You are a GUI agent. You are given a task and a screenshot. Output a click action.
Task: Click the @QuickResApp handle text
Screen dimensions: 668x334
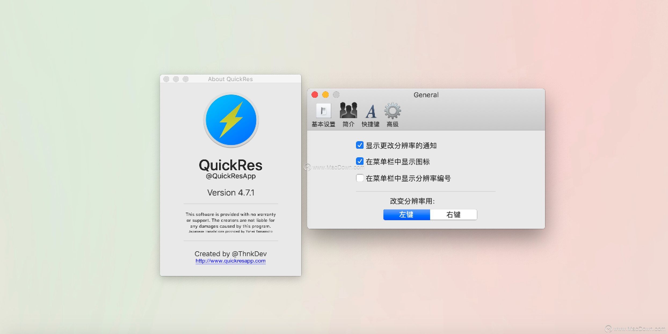click(231, 176)
